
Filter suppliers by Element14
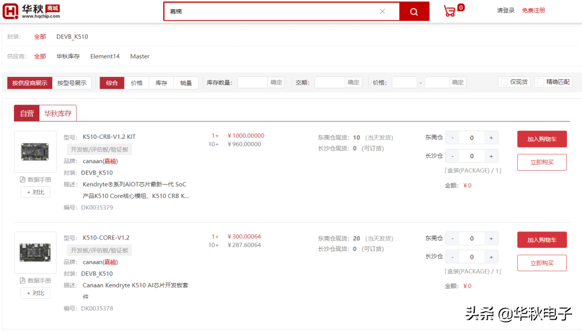(105, 56)
